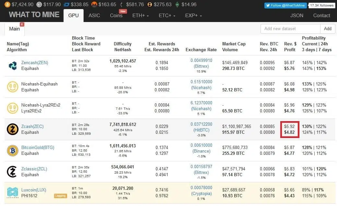Click the difficulty value 7,741,818.612
This screenshot has width=337, height=206.
pos(123,125)
